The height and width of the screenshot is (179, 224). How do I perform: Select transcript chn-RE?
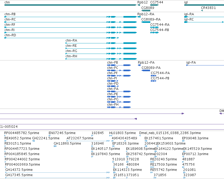tap(101, 48)
